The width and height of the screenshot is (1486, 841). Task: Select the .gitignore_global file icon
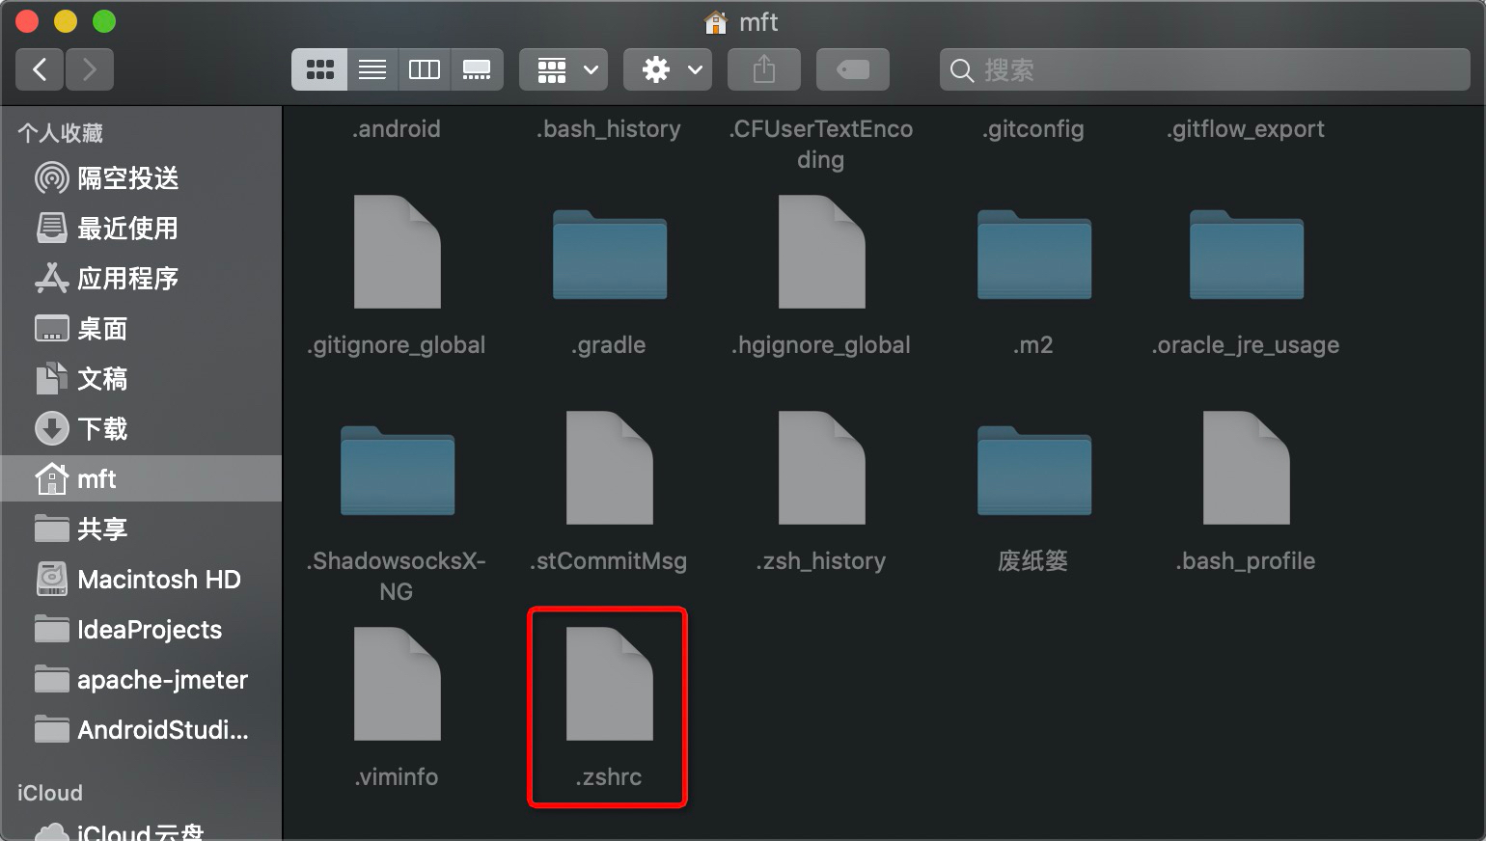point(398,252)
